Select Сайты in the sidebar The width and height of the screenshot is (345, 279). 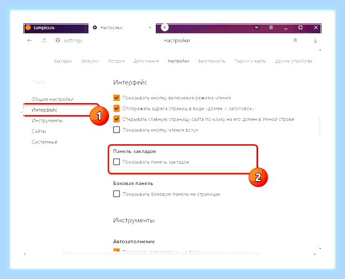39,131
